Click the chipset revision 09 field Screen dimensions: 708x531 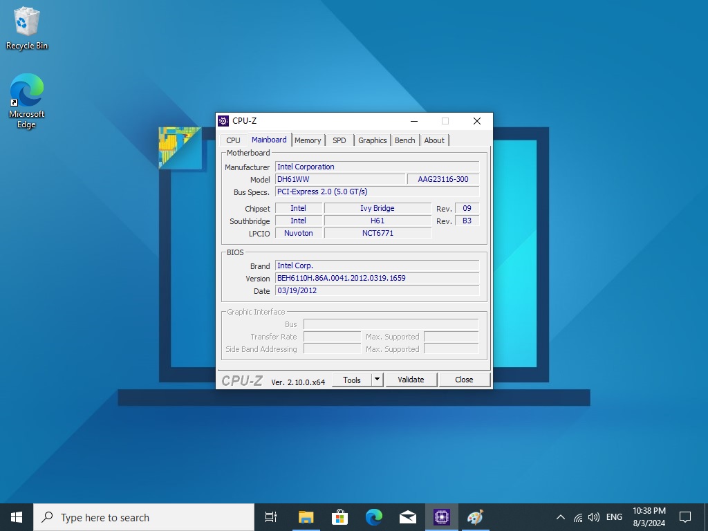click(467, 208)
